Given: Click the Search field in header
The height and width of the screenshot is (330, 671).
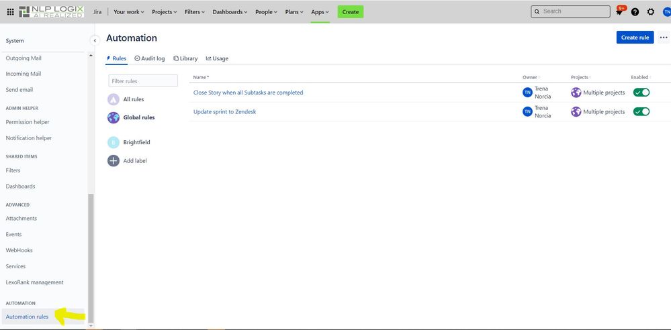Looking at the screenshot, I should click(x=570, y=11).
